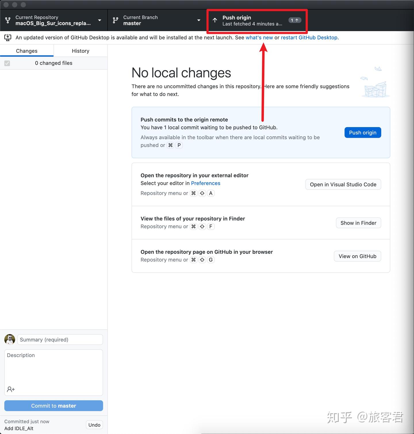Viewport: 414px width, 434px height.
Task: Click the blue Push origin button
Action: [x=363, y=133]
